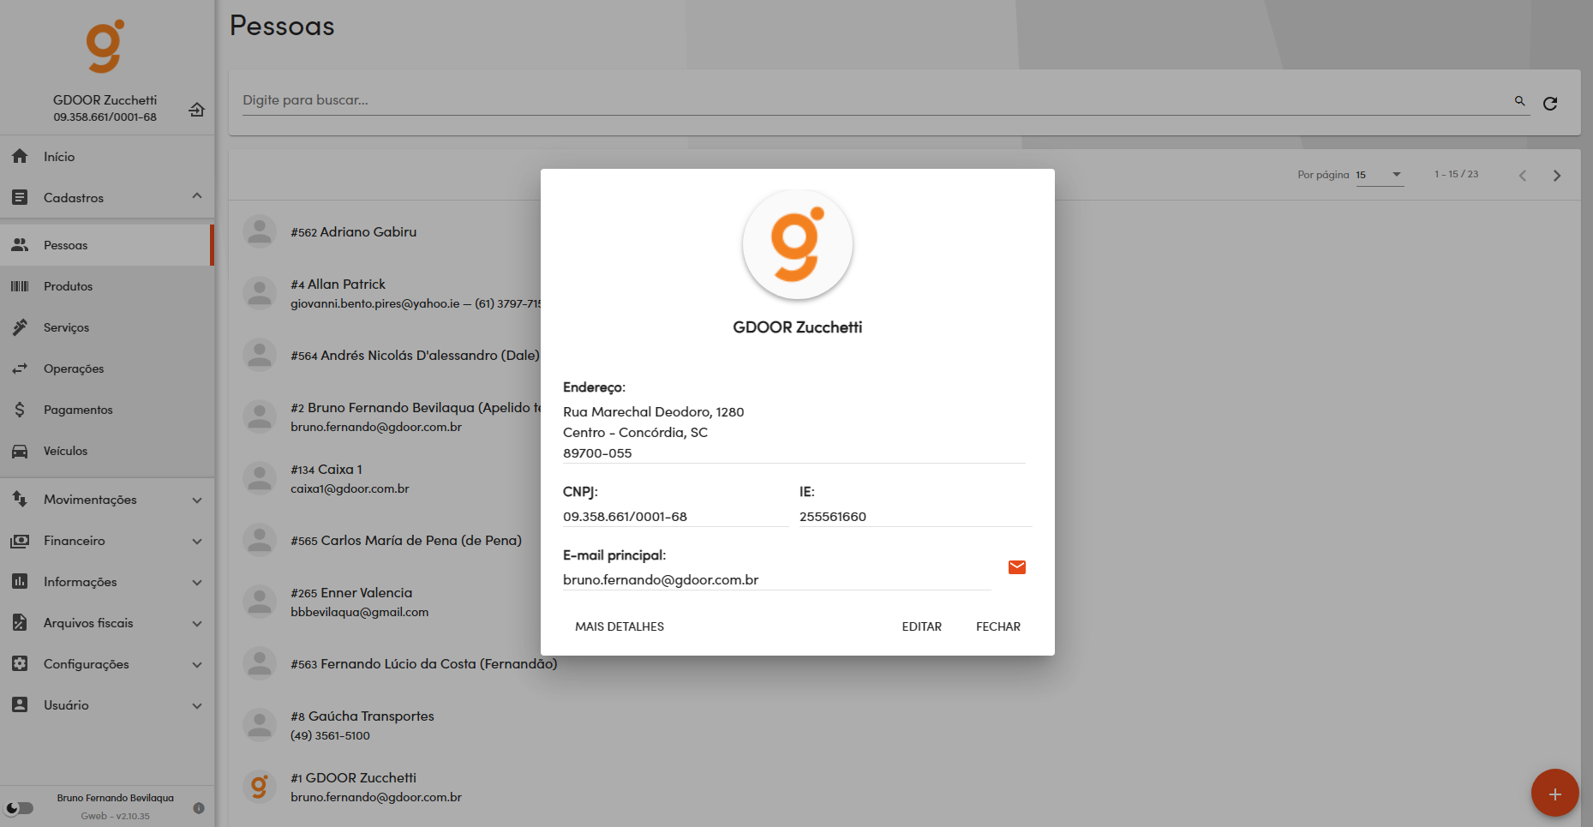The image size is (1593, 827).
Task: Click the version info icon
Action: pos(199,808)
